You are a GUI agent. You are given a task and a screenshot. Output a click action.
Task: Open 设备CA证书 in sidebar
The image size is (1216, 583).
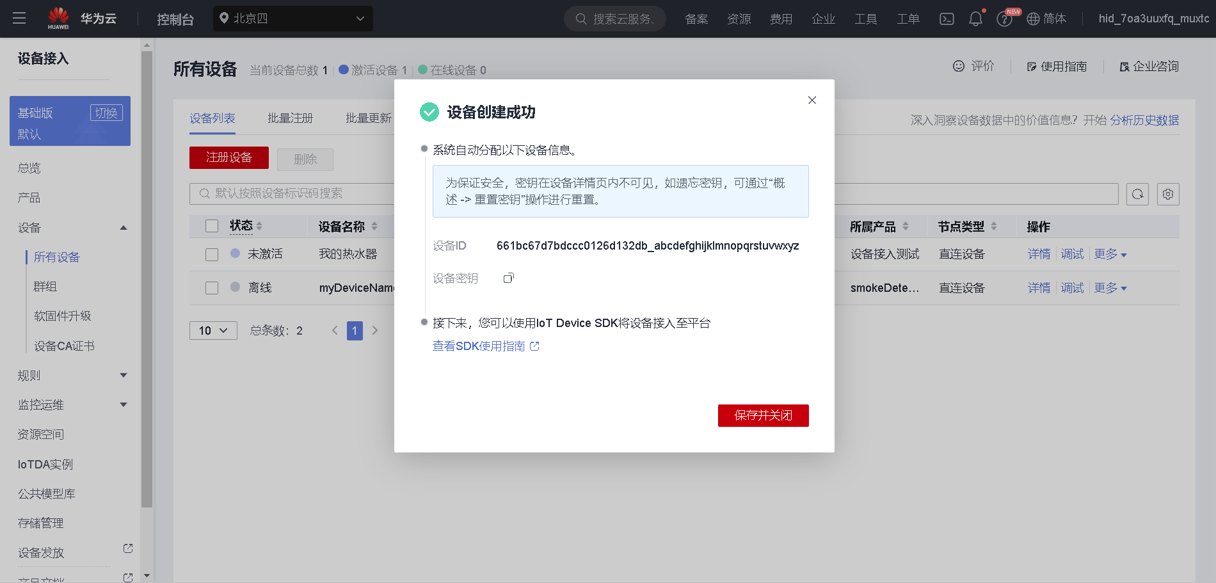[64, 346]
